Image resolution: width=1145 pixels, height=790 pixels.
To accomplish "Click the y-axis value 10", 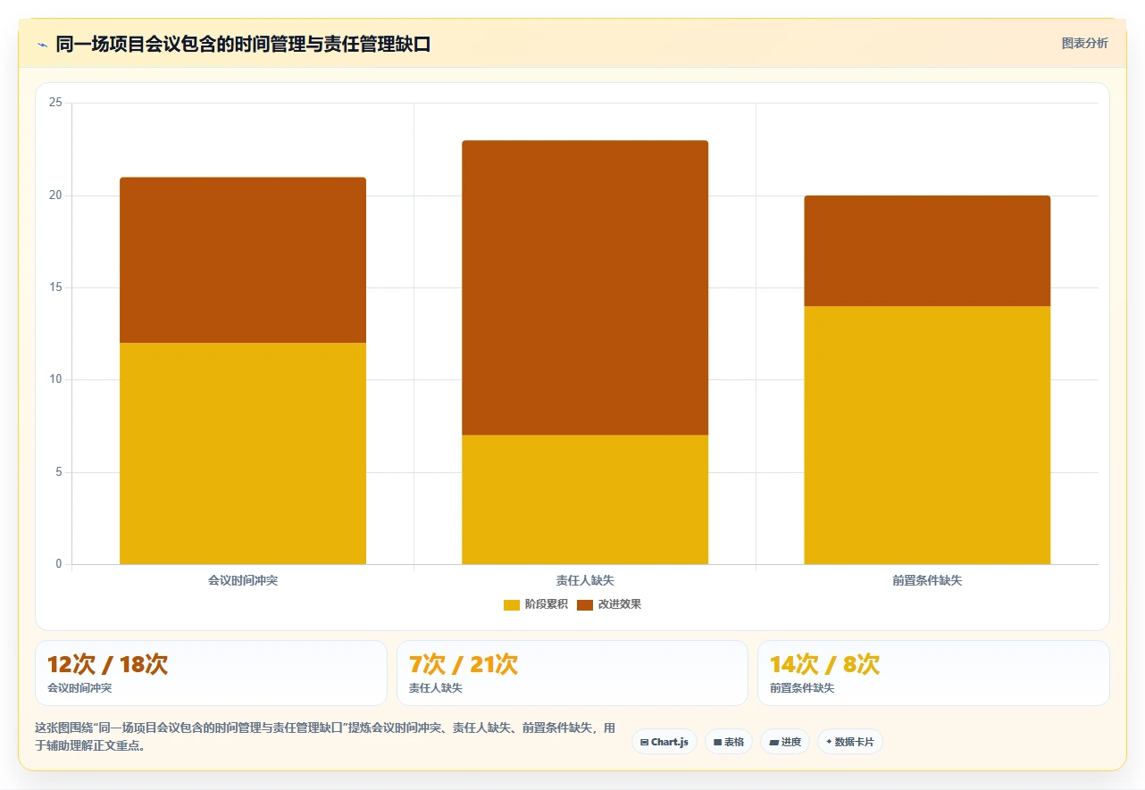I will pyautogui.click(x=55, y=379).
